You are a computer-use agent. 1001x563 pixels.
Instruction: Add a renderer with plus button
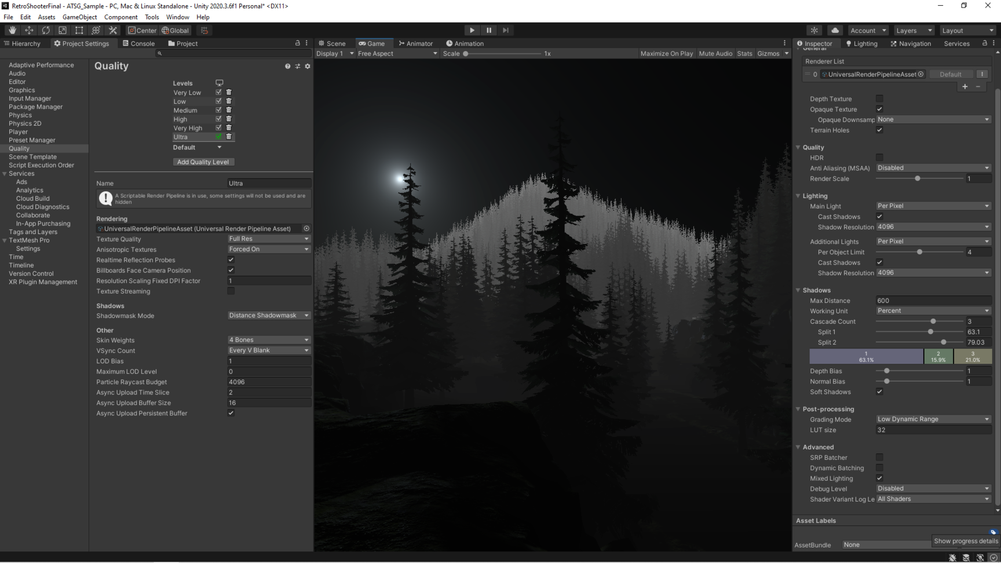coord(965,86)
